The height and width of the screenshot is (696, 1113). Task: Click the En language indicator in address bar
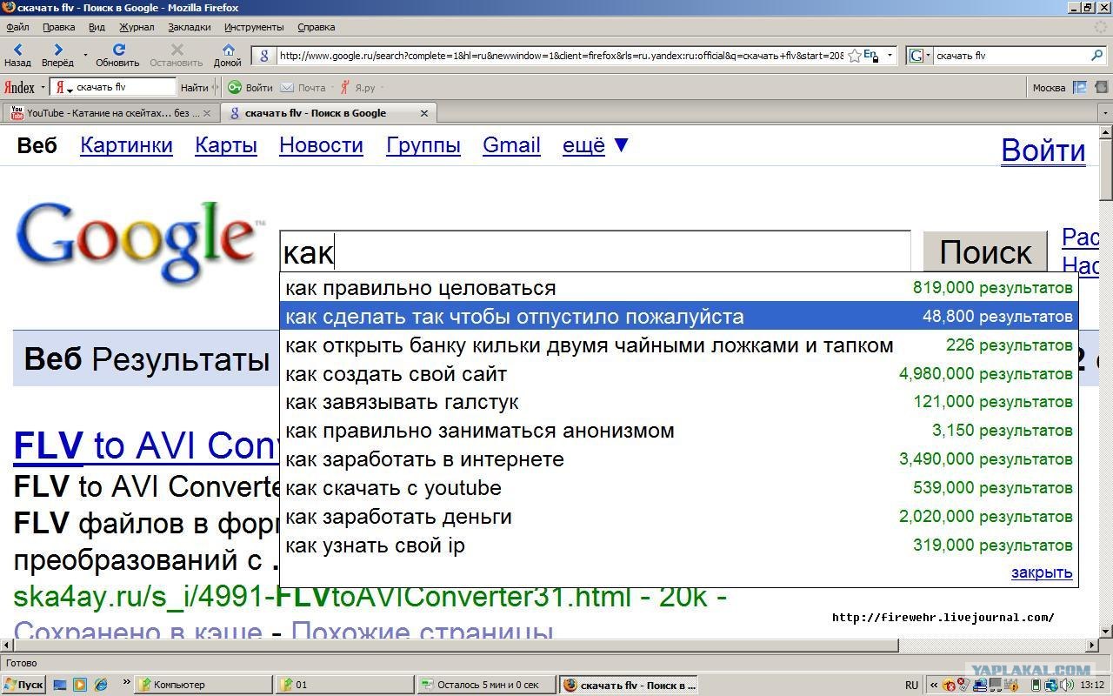[870, 55]
